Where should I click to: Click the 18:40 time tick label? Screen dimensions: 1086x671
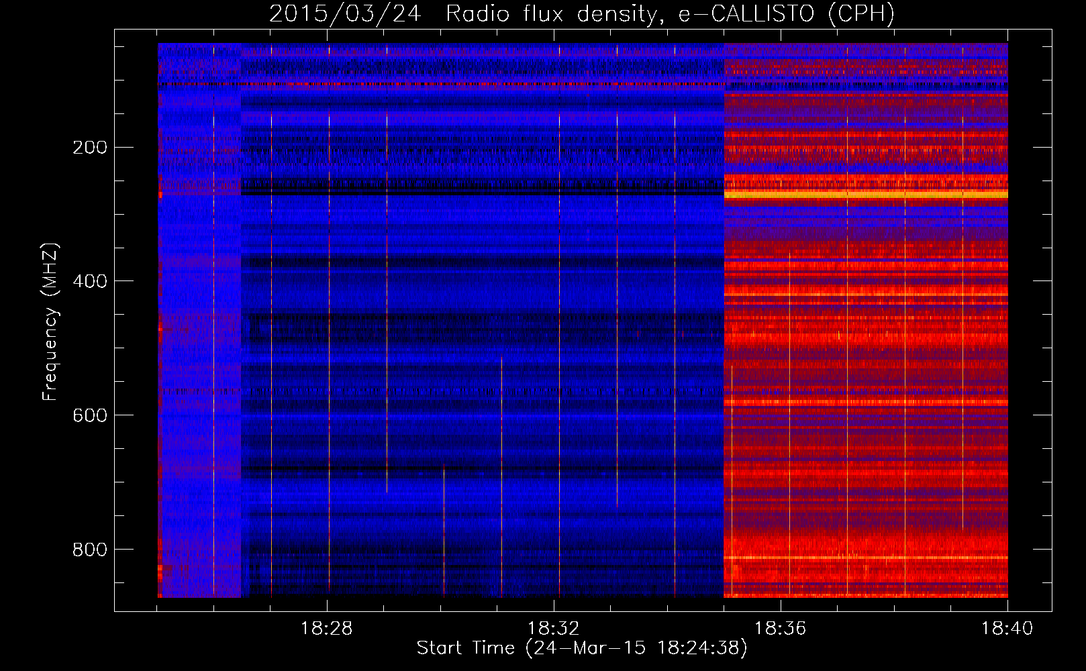(1007, 629)
